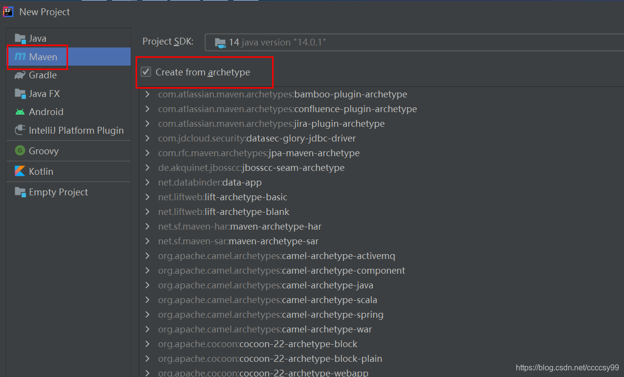The image size is (624, 377).
Task: Expand the net.databinder:data-app node
Action: click(148, 183)
